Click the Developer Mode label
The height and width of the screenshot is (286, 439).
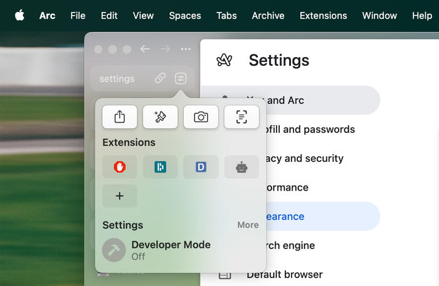click(x=171, y=245)
